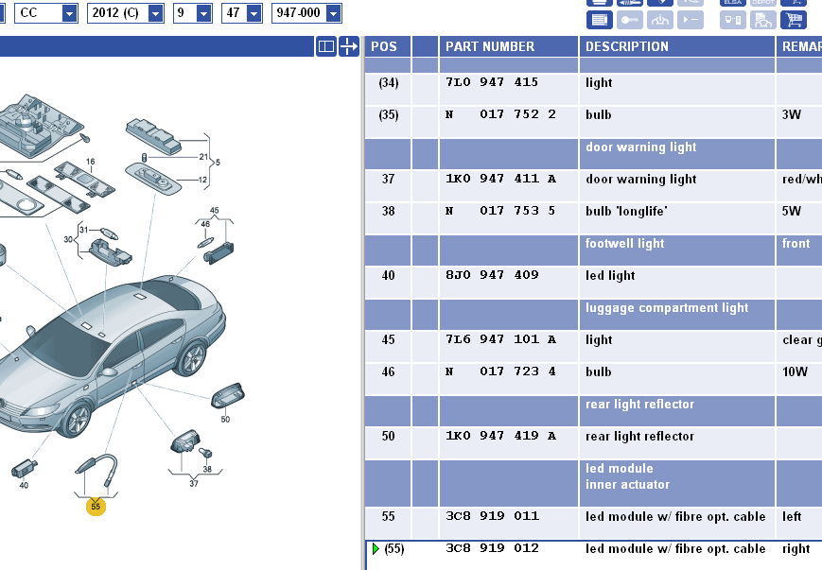The height and width of the screenshot is (570, 822).
Task: Click the arrow-dash toolbar icon
Action: [x=691, y=20]
